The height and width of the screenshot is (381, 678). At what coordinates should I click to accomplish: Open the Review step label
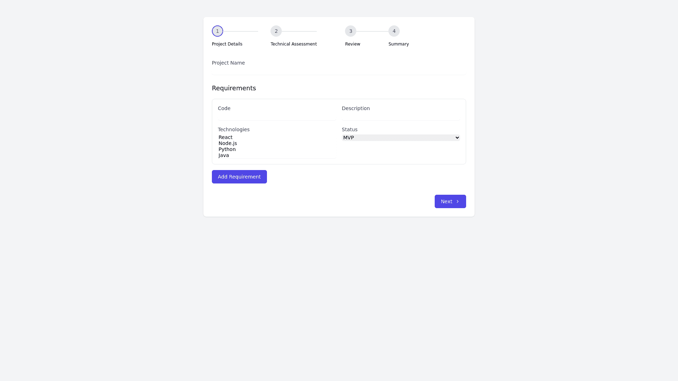click(x=352, y=44)
